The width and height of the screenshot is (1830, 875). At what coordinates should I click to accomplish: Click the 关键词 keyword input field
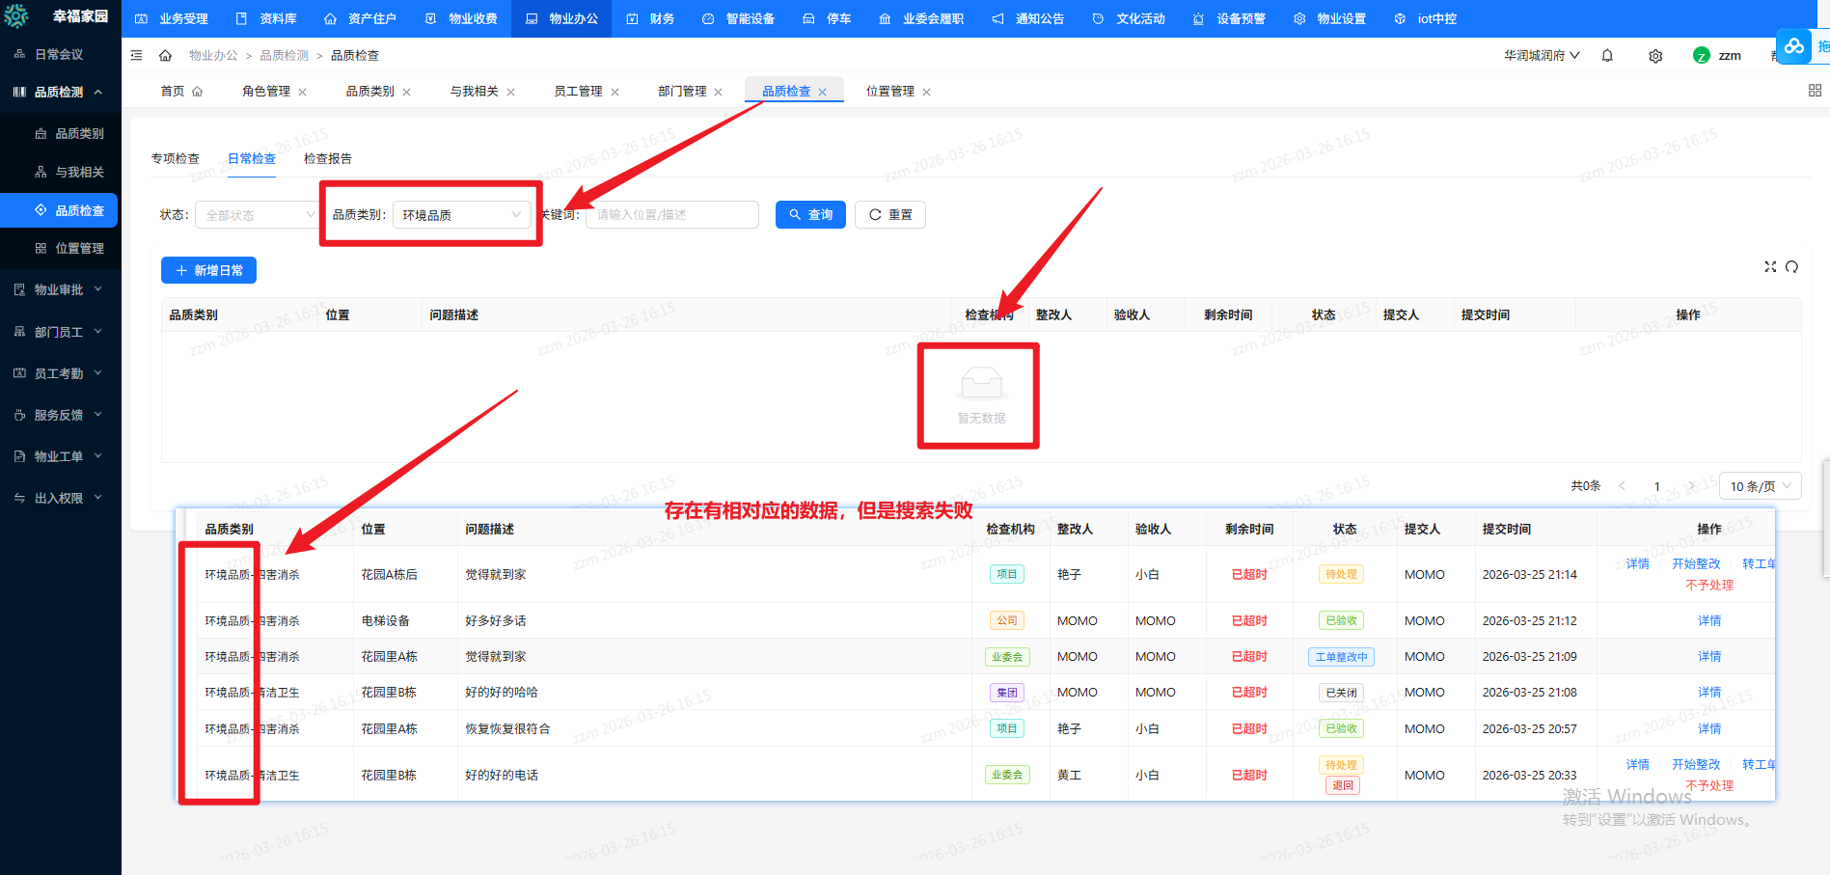(672, 215)
